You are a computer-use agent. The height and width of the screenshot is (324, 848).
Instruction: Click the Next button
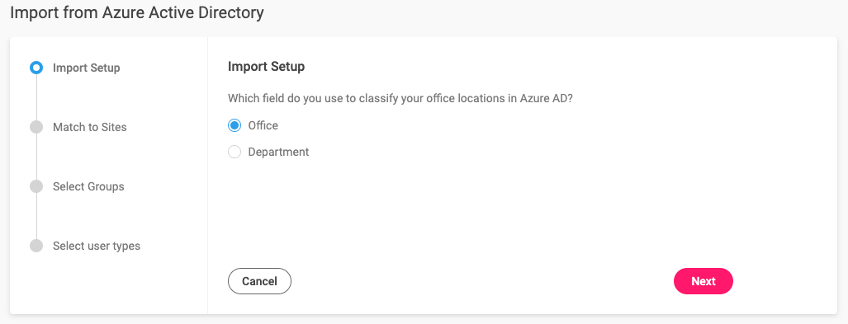(x=703, y=281)
